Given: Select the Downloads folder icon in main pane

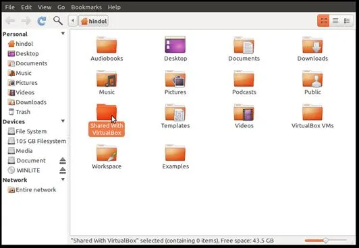Looking at the screenshot, I should 312,45.
